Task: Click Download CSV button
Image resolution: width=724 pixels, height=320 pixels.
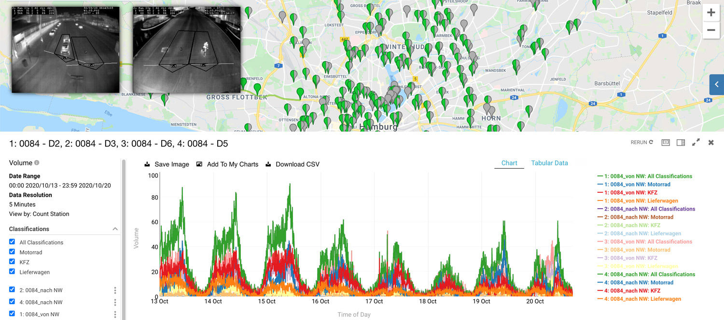Action: click(x=292, y=164)
